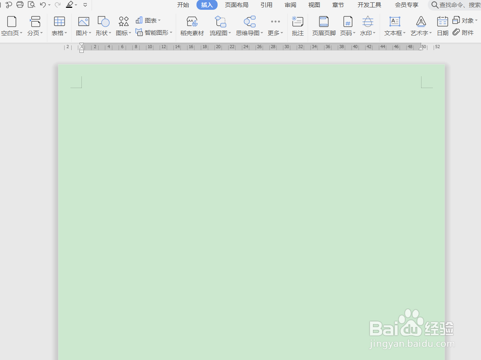Click the attachment (附件) paperclip icon
This screenshot has height=360, width=481.
tap(456, 32)
